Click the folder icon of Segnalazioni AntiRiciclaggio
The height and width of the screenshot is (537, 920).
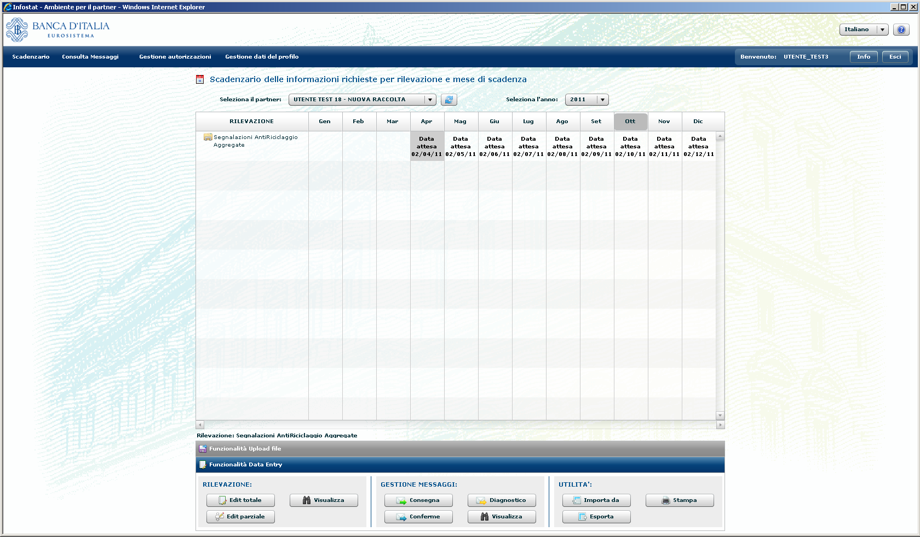(208, 137)
